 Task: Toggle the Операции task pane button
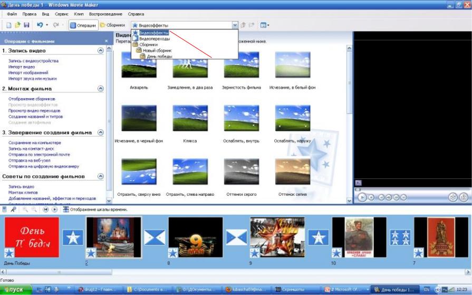pyautogui.click(x=83, y=25)
